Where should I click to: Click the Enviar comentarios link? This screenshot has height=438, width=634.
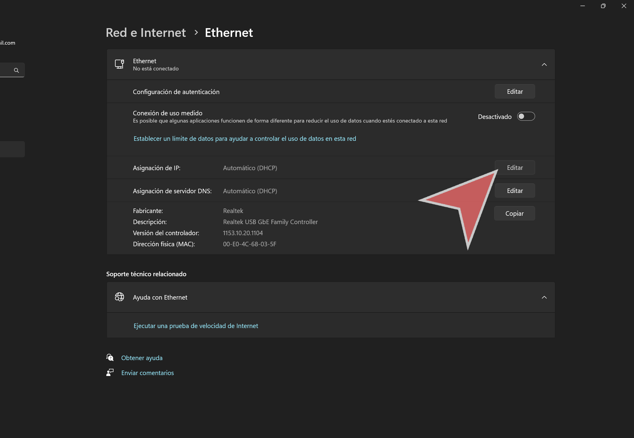coord(147,373)
